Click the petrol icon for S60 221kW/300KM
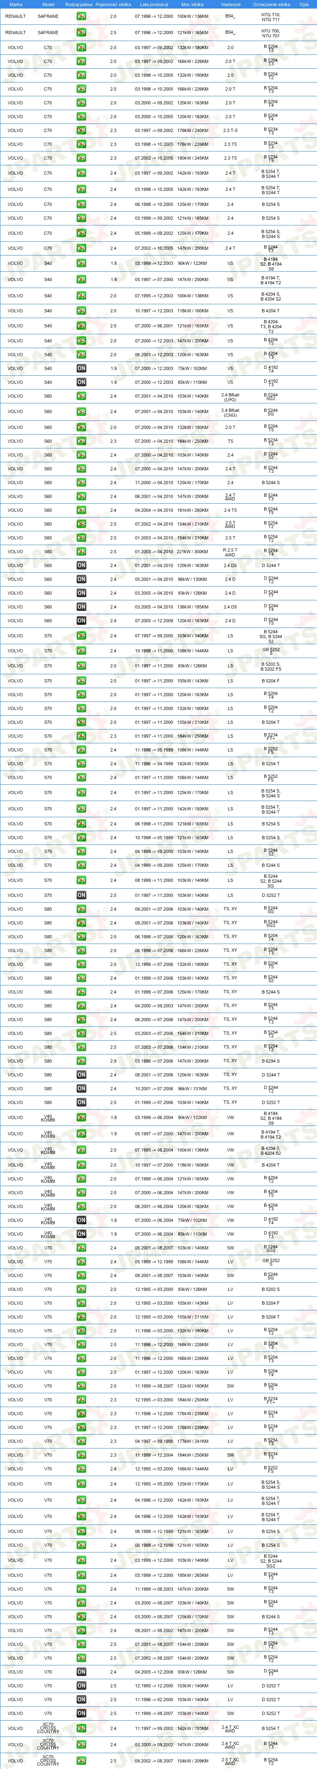317x1769 pixels. pyautogui.click(x=81, y=552)
